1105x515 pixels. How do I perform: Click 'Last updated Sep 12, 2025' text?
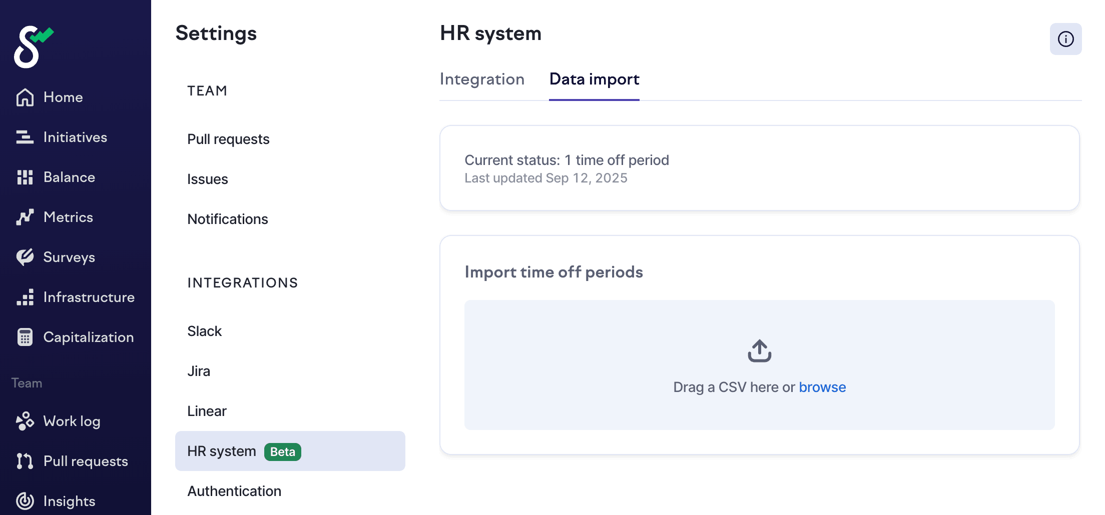[x=545, y=178]
